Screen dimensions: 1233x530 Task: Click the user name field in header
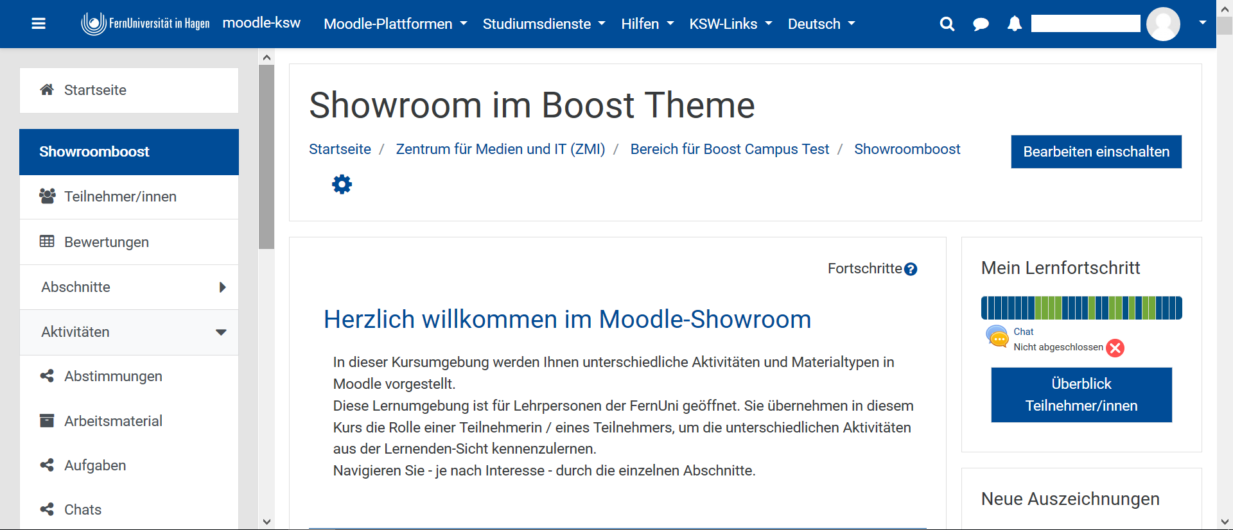point(1085,24)
